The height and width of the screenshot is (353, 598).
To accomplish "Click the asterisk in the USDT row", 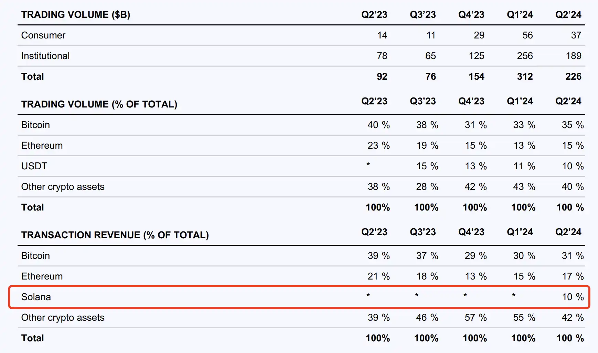I will [x=368, y=165].
